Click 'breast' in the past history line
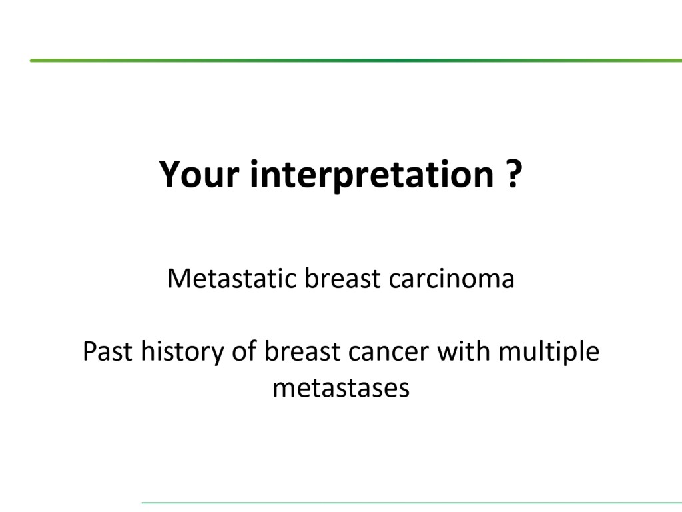Screen dimensions: 682x512 coord(301,351)
